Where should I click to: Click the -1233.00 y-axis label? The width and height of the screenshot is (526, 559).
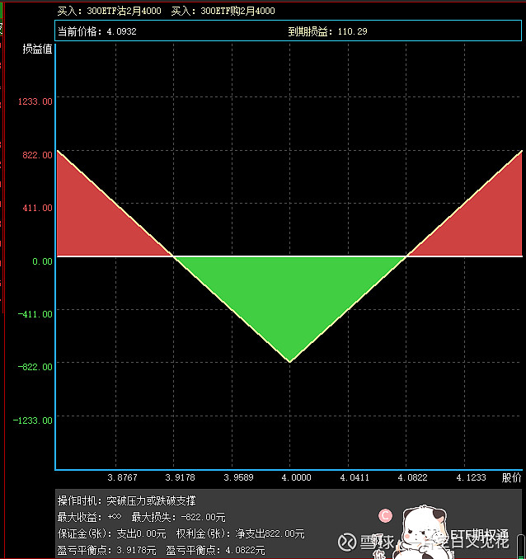coord(32,420)
